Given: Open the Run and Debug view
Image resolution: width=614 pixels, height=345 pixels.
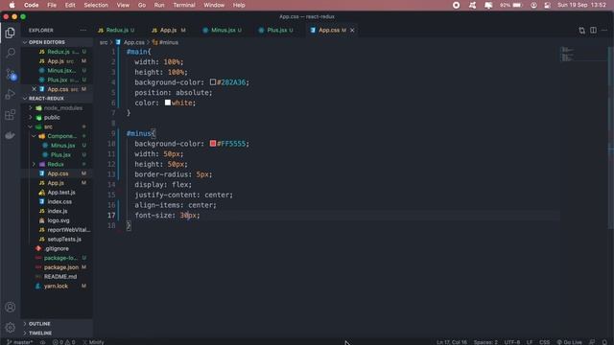Looking at the screenshot, I should click(x=11, y=94).
